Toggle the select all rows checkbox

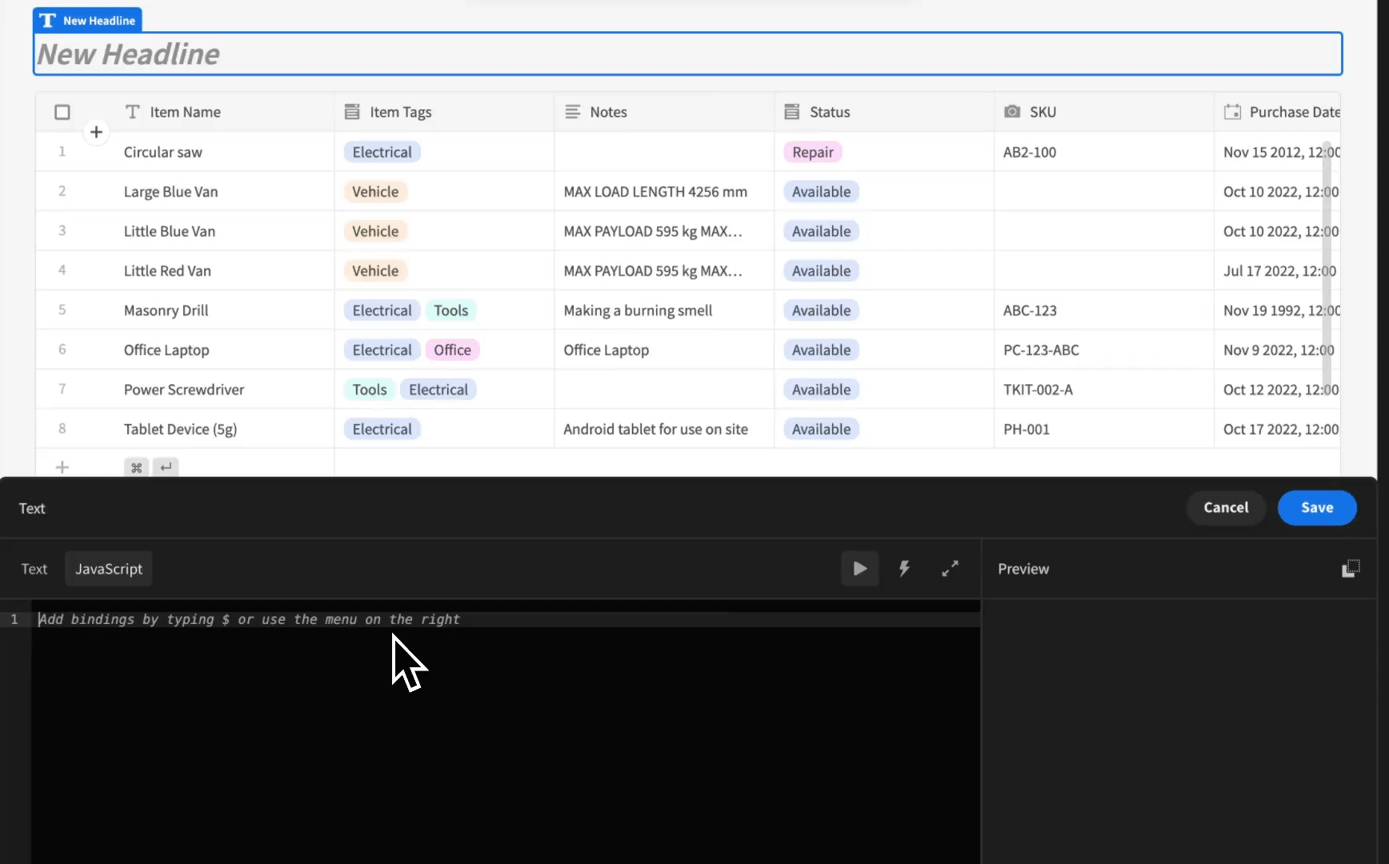[62, 112]
